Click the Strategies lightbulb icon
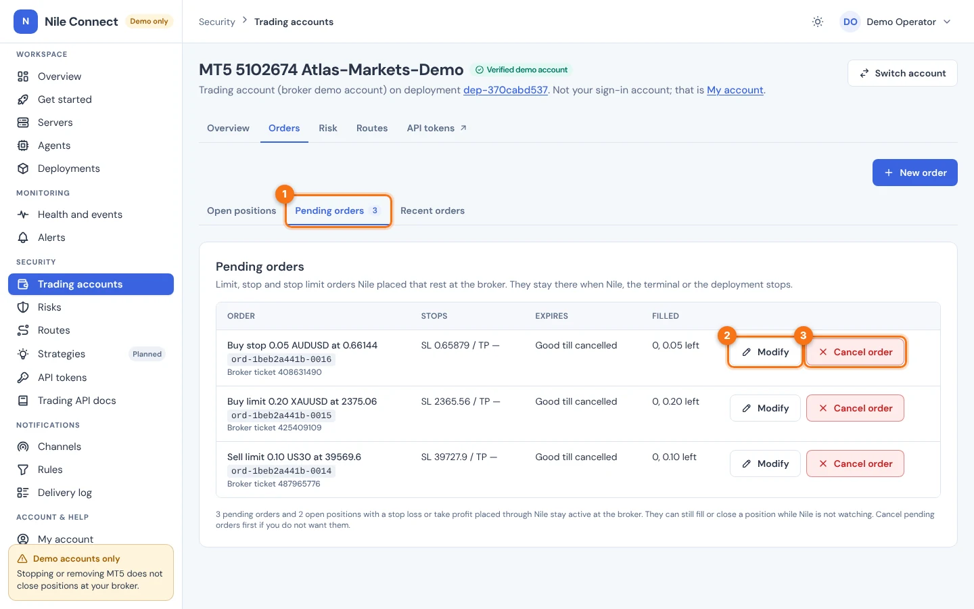 point(23,354)
